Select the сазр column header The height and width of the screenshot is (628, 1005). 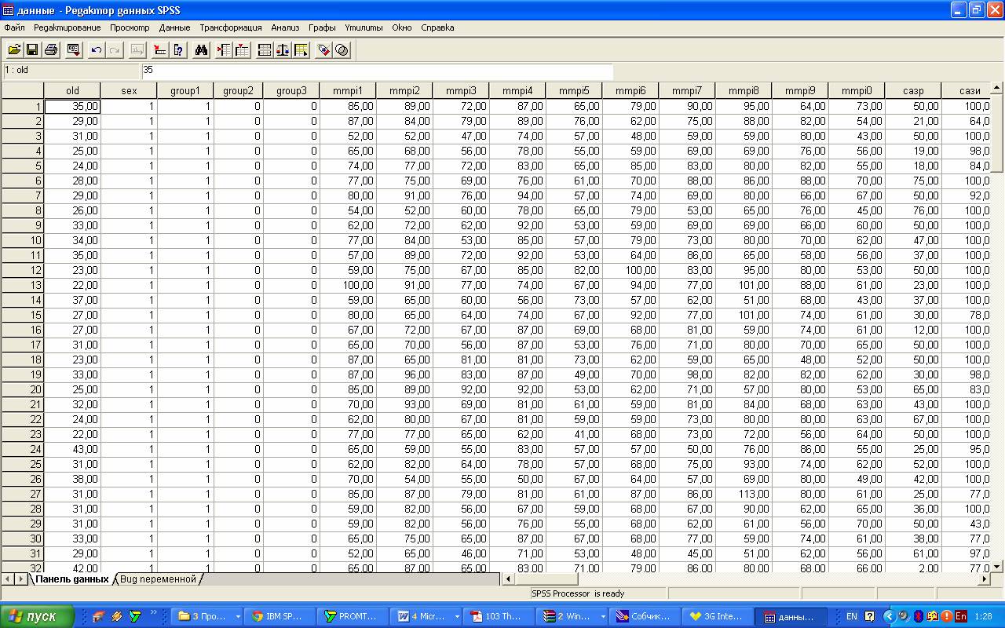click(913, 90)
